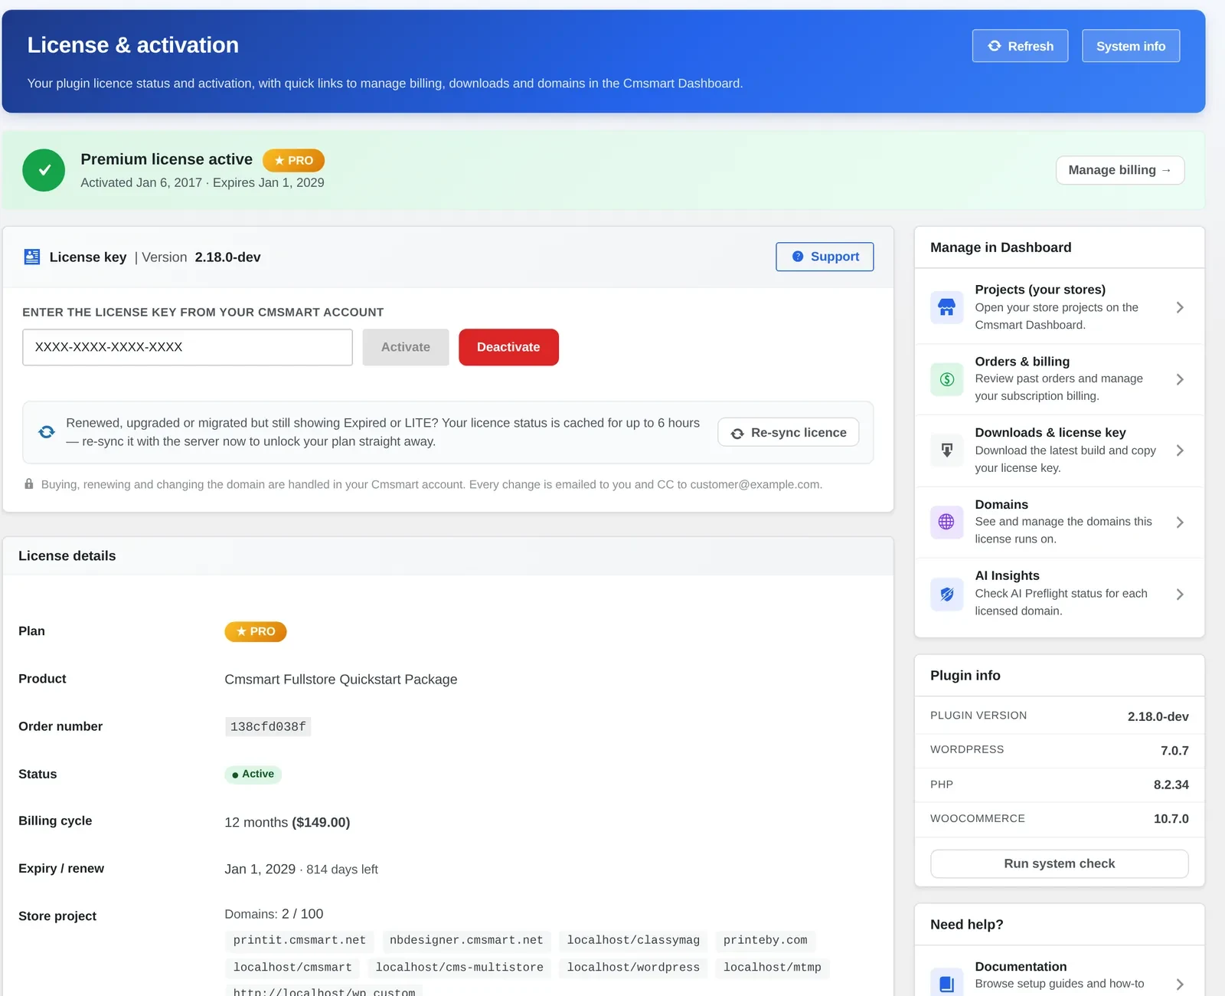1225x996 pixels.
Task: Click domain tag localhost/wordpress
Action: click(x=633, y=968)
